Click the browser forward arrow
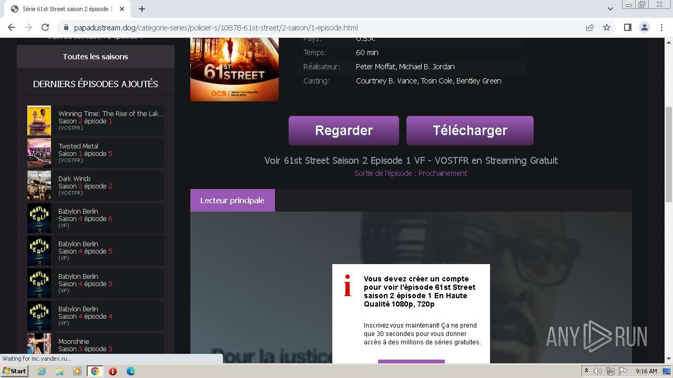The image size is (673, 378). coord(28,28)
